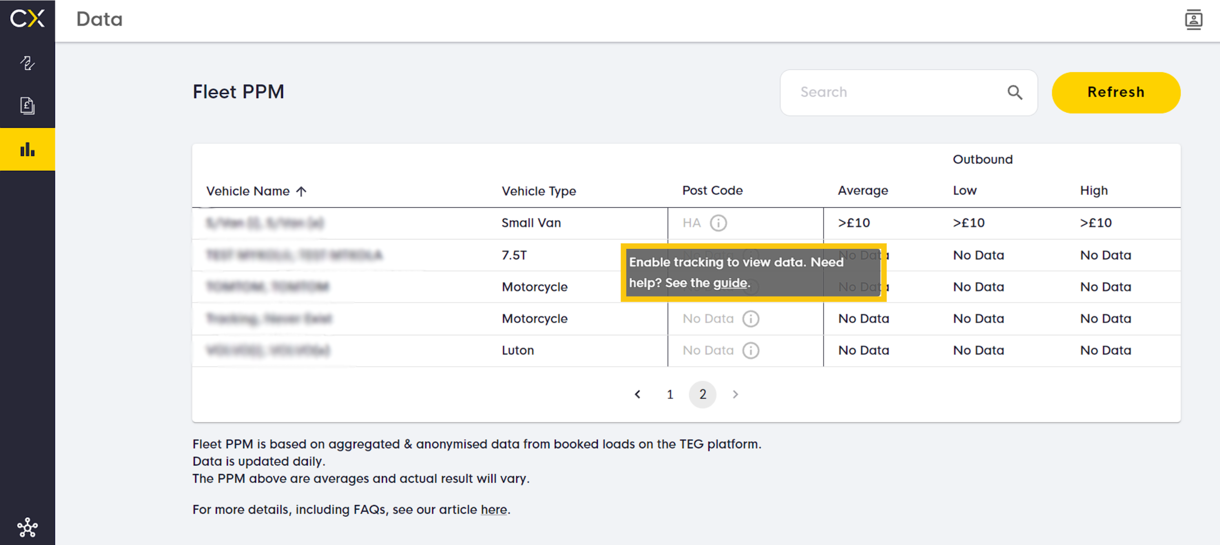Screen dimensions: 1220x545
Task: Sort by Vehicle Name column arrow
Action: click(x=301, y=191)
